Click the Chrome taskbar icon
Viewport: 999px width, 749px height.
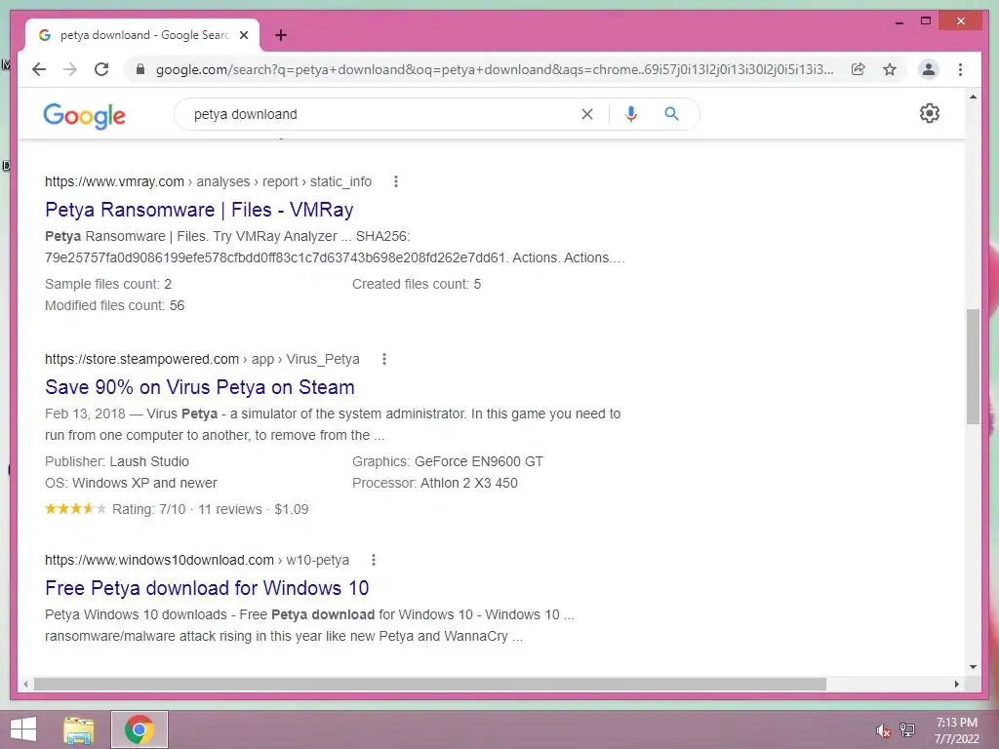(140, 729)
